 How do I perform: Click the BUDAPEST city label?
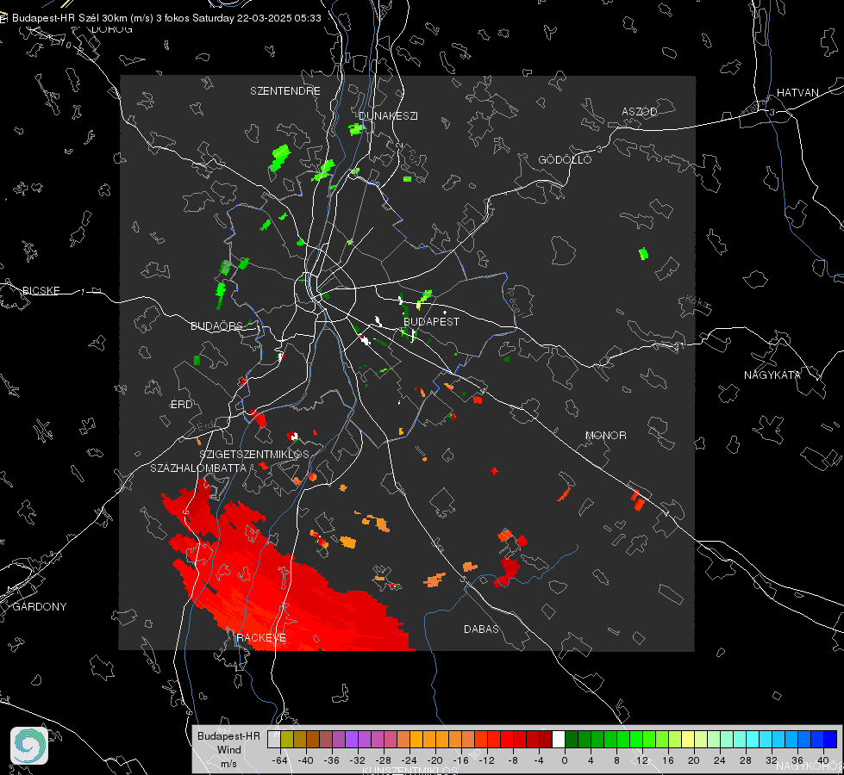pyautogui.click(x=432, y=321)
